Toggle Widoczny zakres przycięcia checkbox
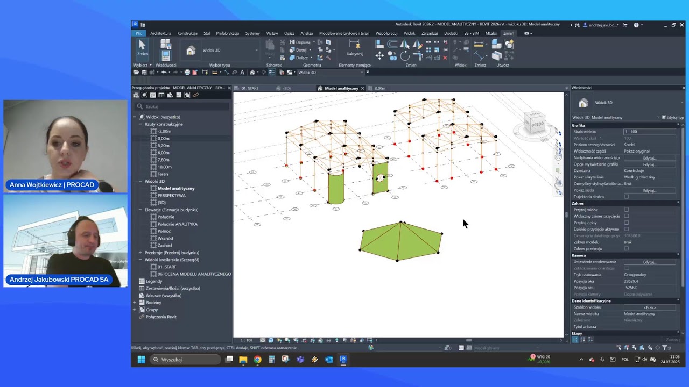689x387 pixels. click(627, 216)
